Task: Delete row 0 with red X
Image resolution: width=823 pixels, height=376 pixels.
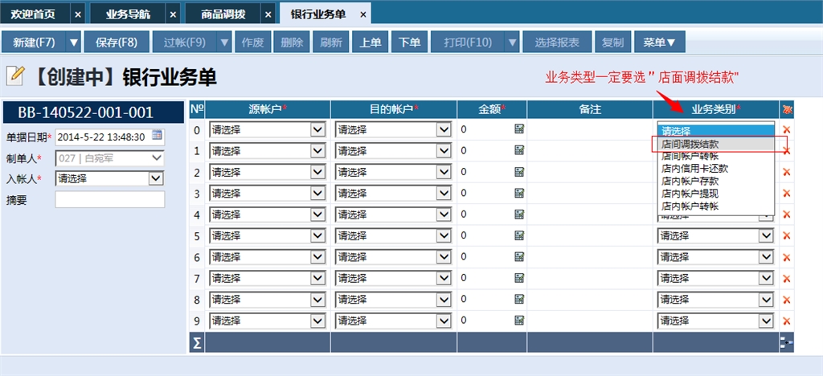Action: tap(786, 129)
